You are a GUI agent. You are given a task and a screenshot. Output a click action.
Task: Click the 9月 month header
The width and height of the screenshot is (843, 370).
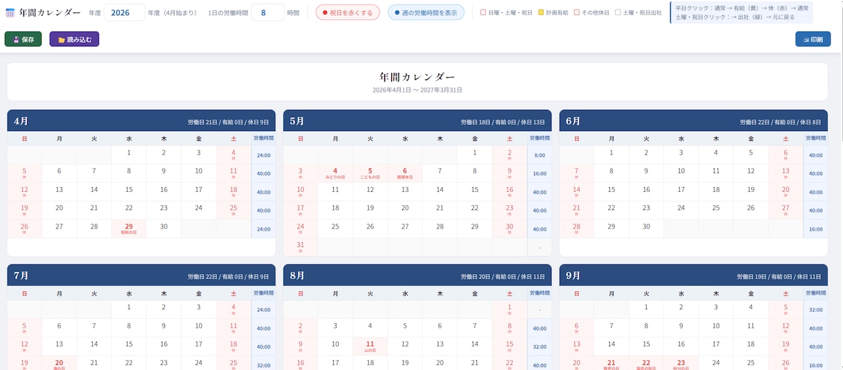tap(693, 275)
